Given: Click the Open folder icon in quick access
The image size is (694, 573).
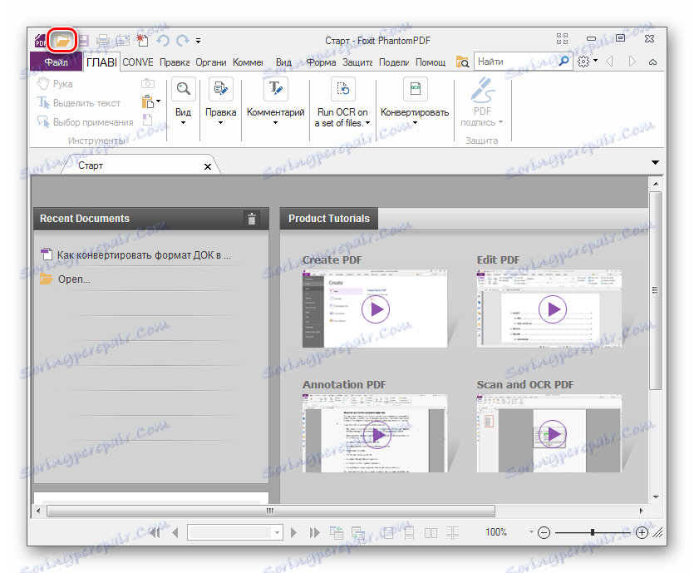Looking at the screenshot, I should click(62, 41).
